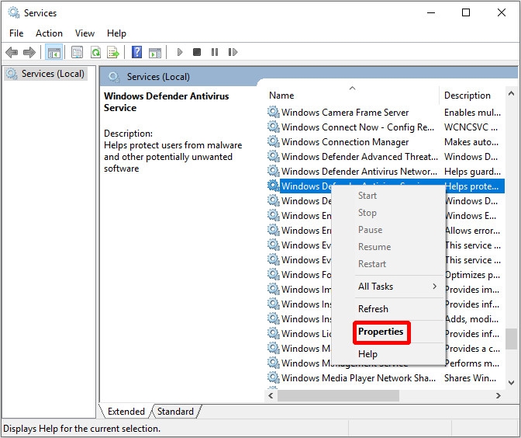Click gear icon of Windows Connection Manager
521x438 pixels.
click(x=273, y=141)
